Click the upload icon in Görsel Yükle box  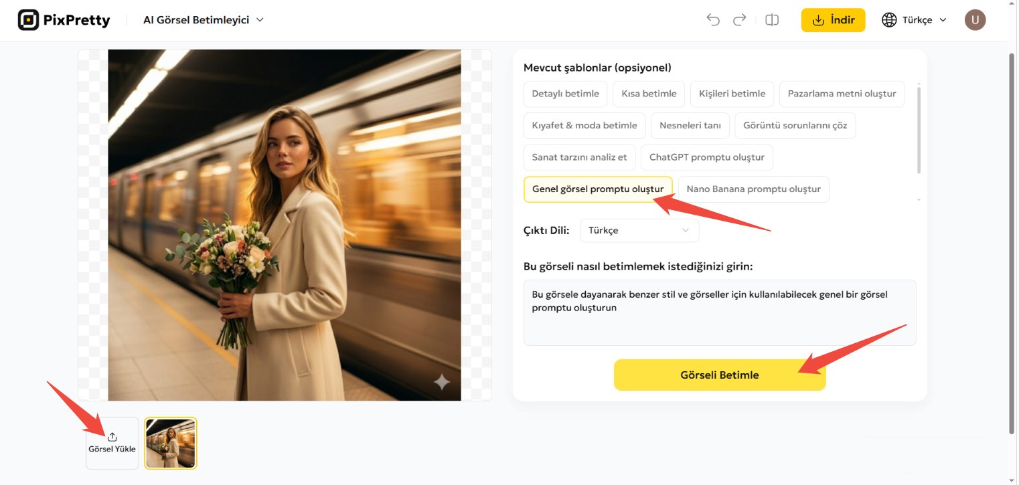(x=112, y=436)
